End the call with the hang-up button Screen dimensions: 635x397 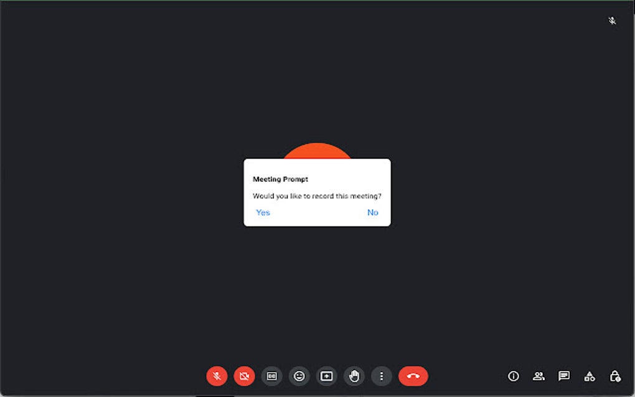412,376
